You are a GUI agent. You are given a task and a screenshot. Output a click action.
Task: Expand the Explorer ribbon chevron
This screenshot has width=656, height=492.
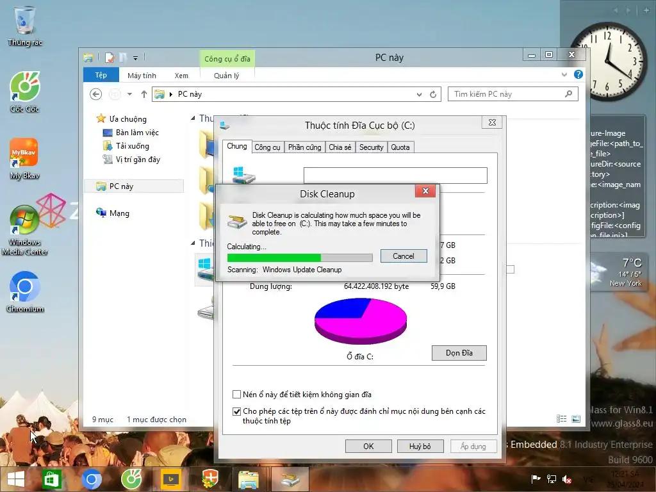tap(564, 74)
